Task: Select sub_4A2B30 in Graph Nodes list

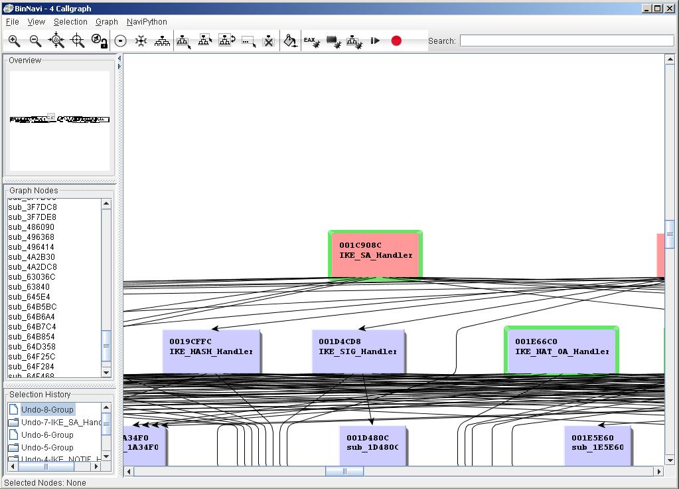Action: click(32, 257)
